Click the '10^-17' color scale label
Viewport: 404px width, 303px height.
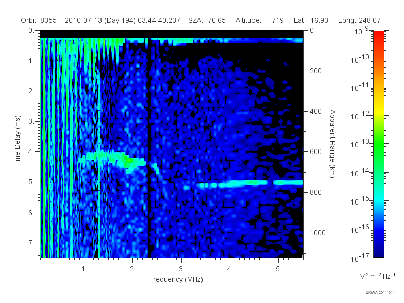360,258
